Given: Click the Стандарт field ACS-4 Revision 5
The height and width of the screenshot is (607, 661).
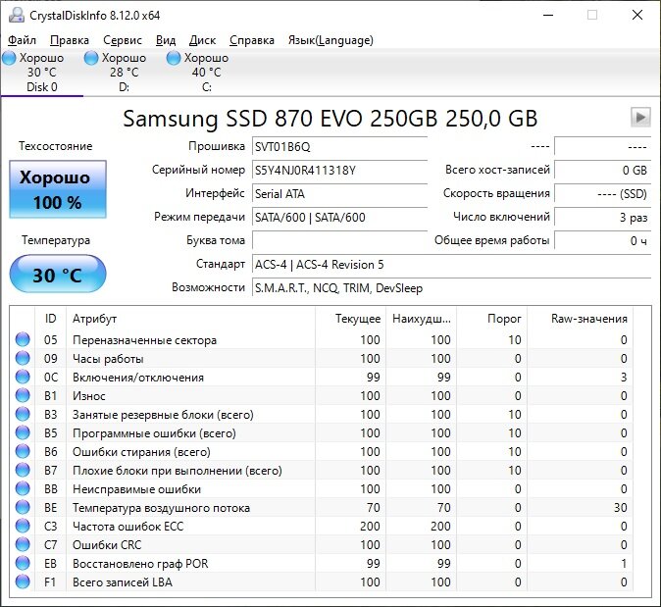Looking at the screenshot, I should coord(451,265).
